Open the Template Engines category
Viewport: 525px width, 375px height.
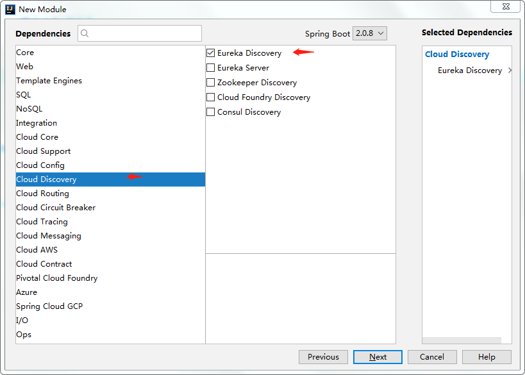coord(110,81)
